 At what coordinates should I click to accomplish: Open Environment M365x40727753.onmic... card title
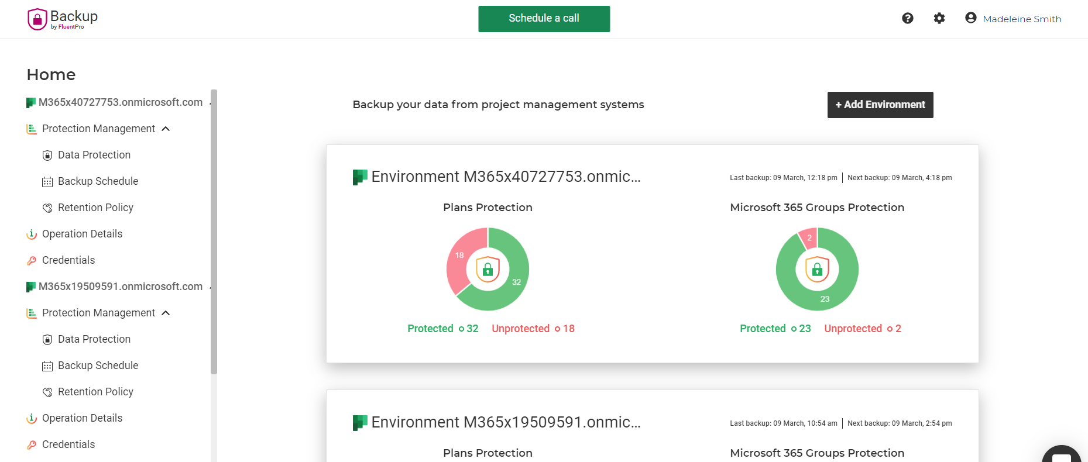point(506,177)
